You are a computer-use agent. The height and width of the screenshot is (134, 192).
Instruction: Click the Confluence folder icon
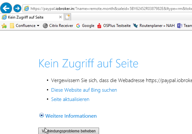click(x=12, y=26)
